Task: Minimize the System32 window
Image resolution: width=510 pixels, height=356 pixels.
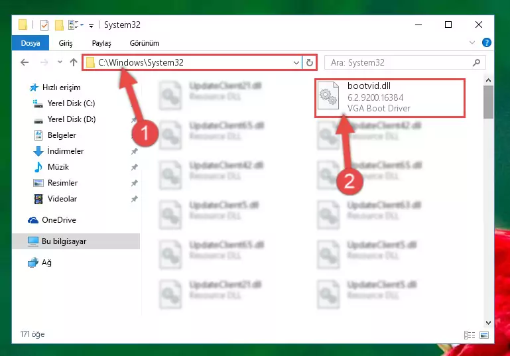Action: [x=418, y=25]
